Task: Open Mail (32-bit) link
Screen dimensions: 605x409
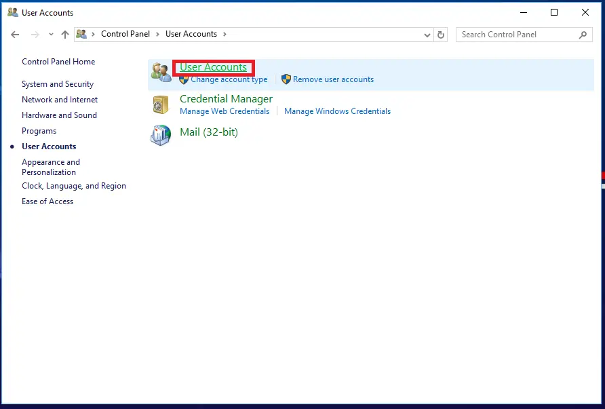Action: pos(209,132)
